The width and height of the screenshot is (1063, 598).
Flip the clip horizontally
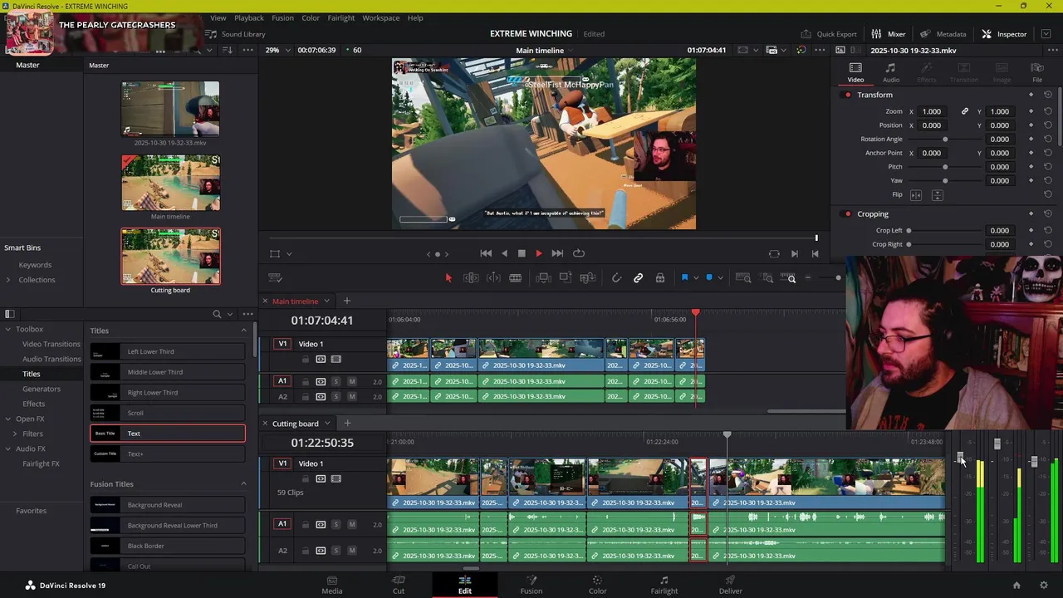(916, 195)
